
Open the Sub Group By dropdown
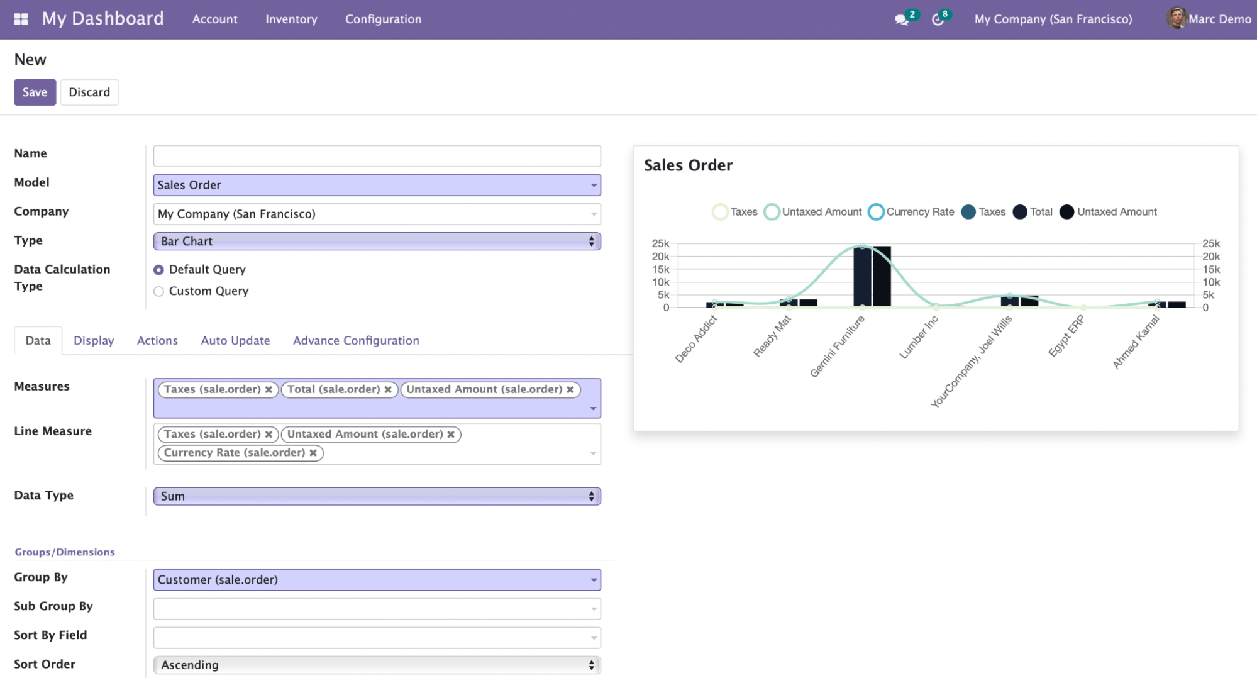[377, 609]
